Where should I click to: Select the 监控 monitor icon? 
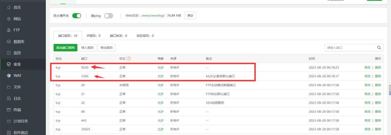coord(9,53)
